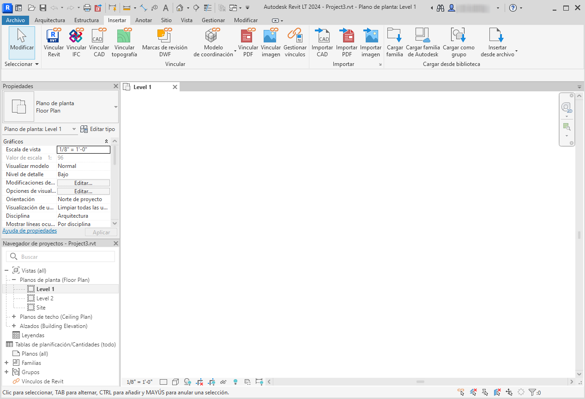Click the binoculars search icon in title bar
585x399 pixels.
[440, 8]
